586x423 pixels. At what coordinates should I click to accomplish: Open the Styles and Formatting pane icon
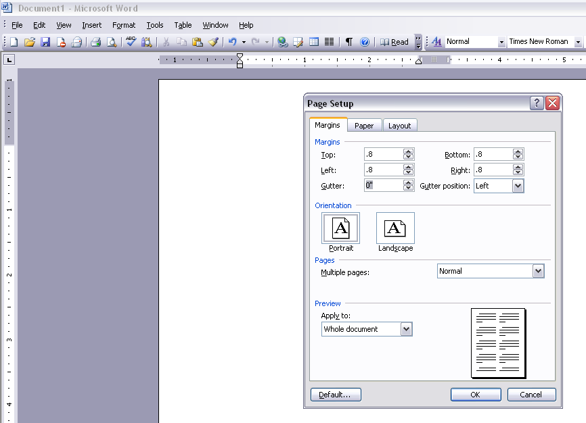pos(436,42)
